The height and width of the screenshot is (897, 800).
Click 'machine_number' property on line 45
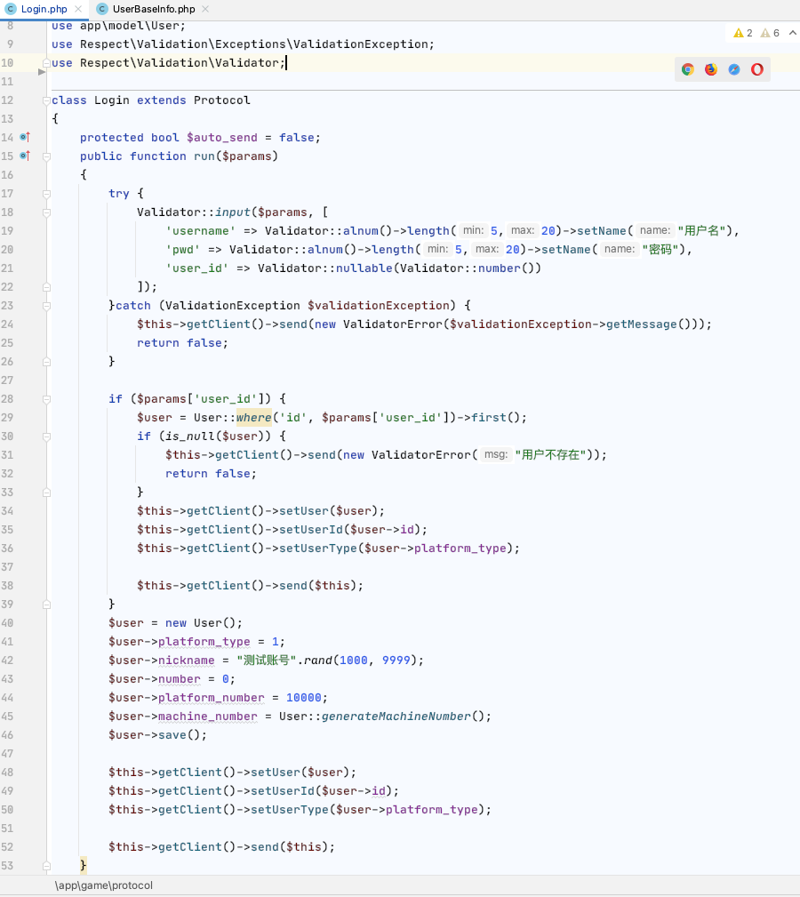pyautogui.click(x=208, y=717)
